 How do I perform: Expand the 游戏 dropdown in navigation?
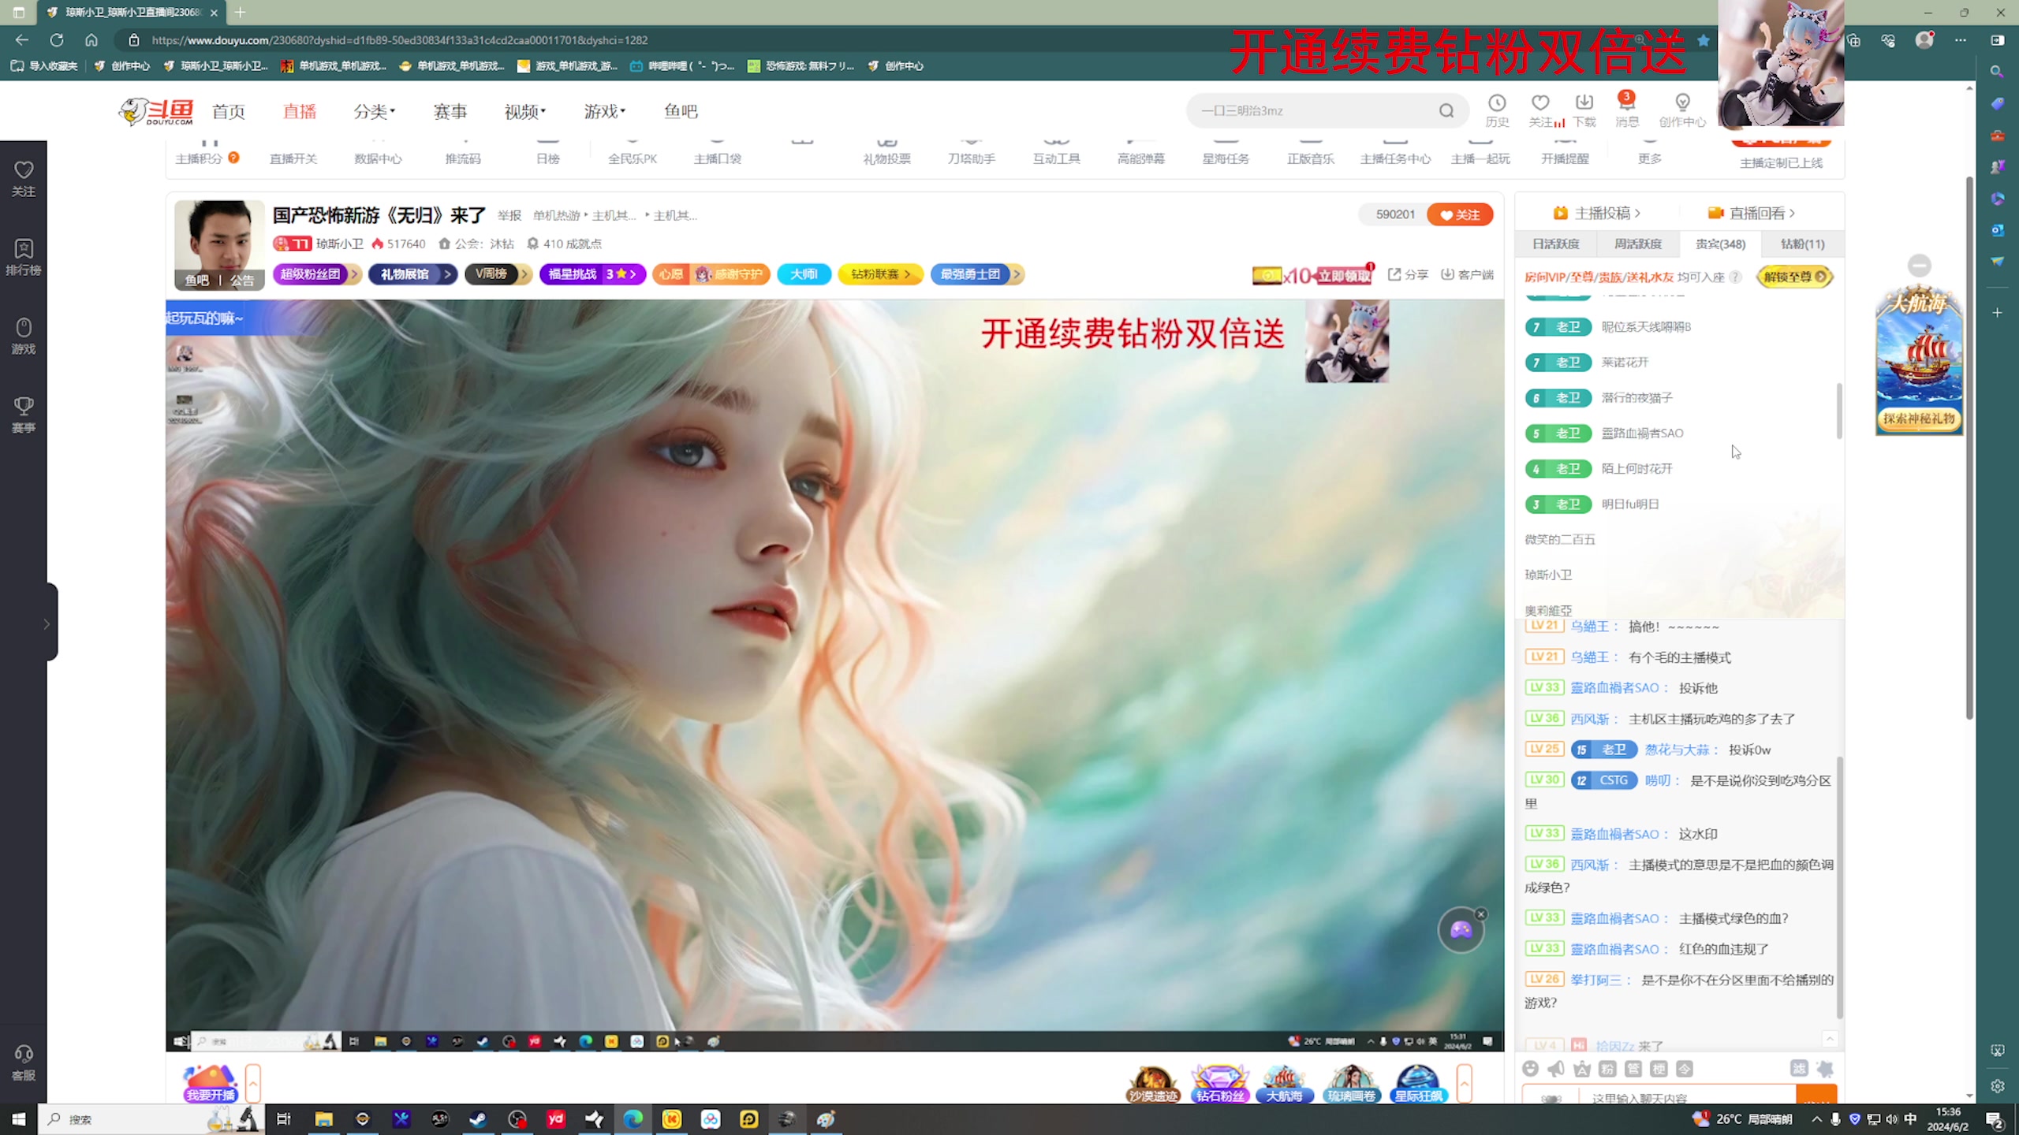603,111
